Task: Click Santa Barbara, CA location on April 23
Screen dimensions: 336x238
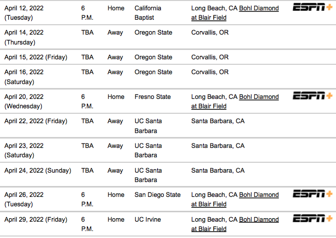Action: [218, 145]
